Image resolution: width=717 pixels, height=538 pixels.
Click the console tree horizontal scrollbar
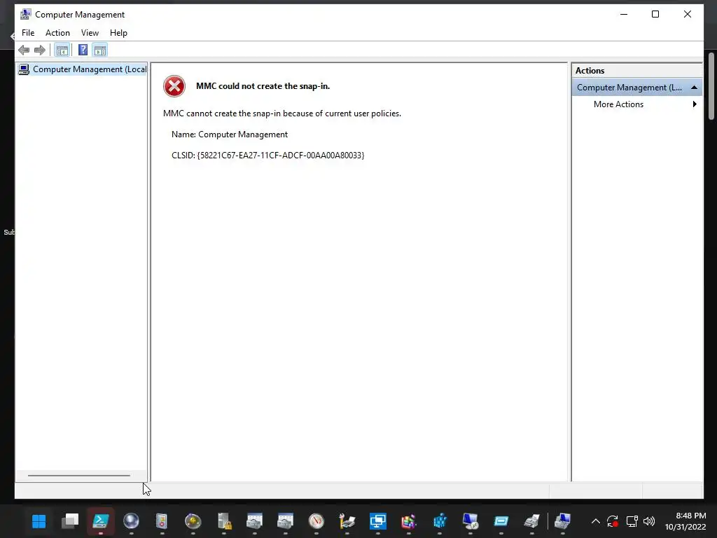78,476
